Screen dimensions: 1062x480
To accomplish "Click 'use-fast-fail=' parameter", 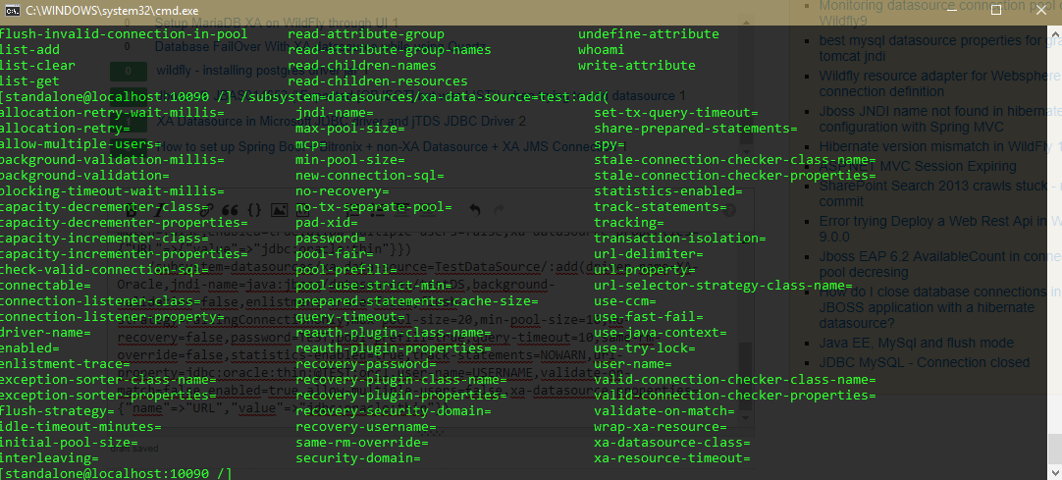I will pyautogui.click(x=649, y=317).
